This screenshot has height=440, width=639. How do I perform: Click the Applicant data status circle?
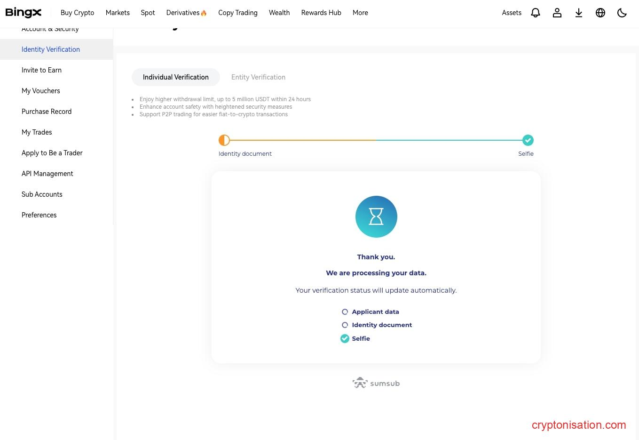tap(345, 312)
